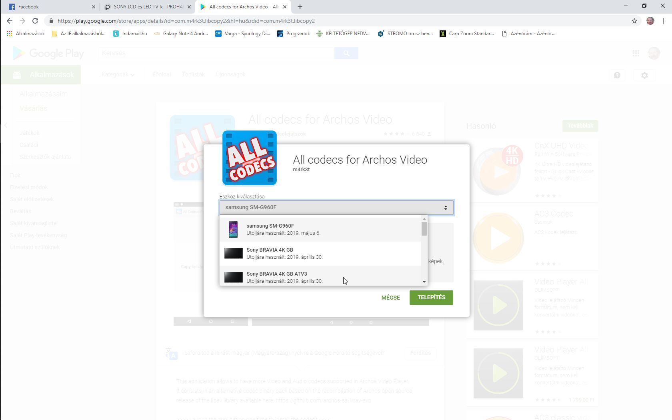Close the All codecs for Archos Video tab
The width and height of the screenshot is (672, 420).
285,7
